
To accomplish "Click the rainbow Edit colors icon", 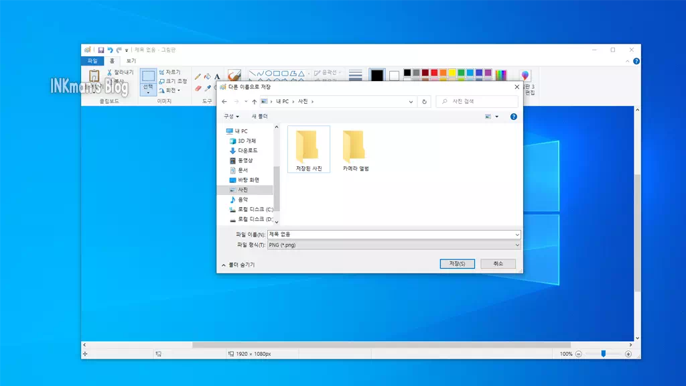I will coord(501,75).
